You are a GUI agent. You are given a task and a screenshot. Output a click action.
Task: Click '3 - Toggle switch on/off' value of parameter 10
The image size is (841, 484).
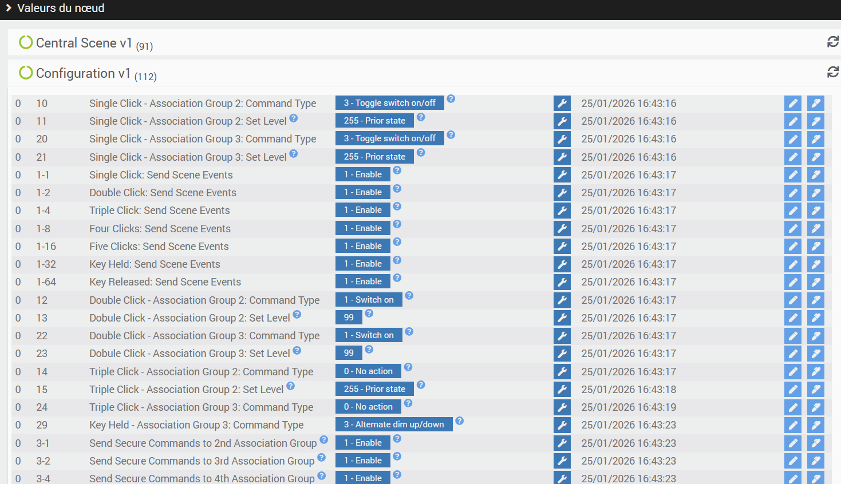[389, 103]
